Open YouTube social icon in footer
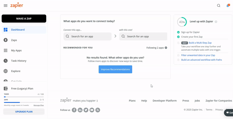Screen dimensions: 233x119 point(92,110)
